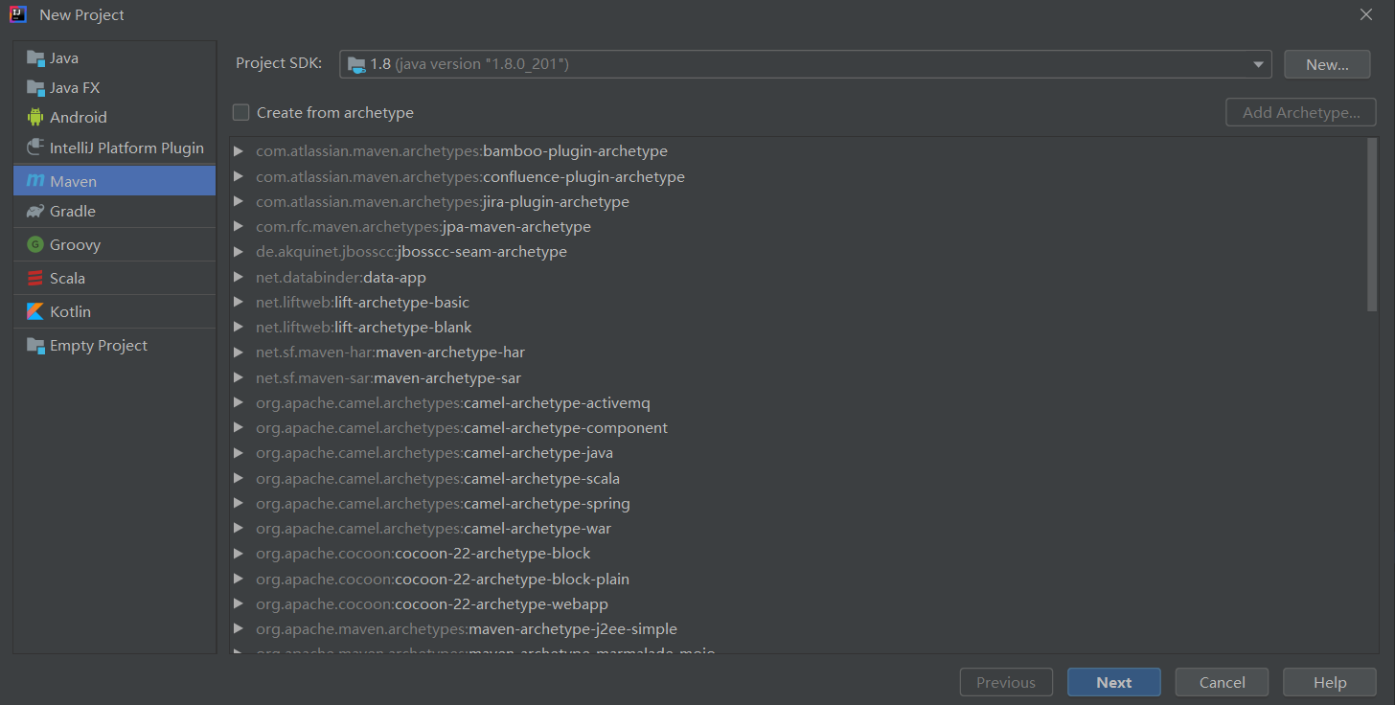Screen dimensions: 1395x705
Task: Enable the Create from archetype checkbox
Action: 240,112
